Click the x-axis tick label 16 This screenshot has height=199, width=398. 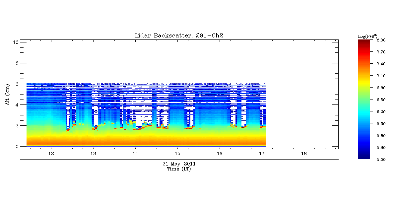point(220,154)
